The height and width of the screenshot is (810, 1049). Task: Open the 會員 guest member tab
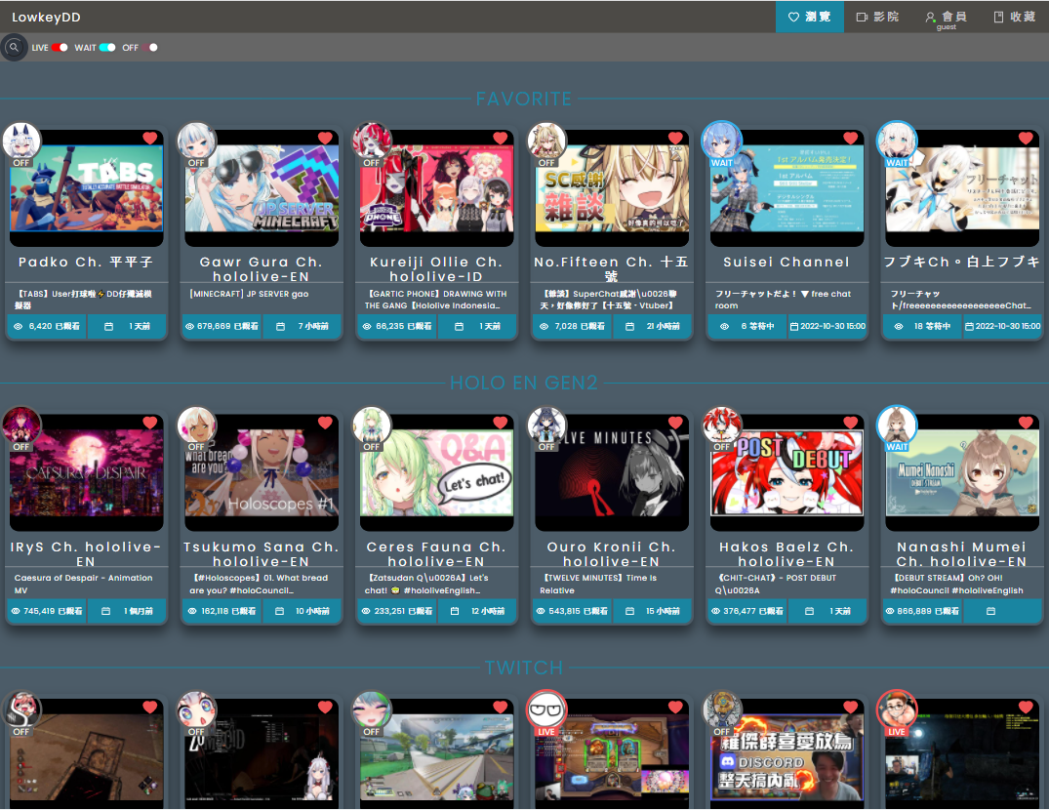(946, 17)
